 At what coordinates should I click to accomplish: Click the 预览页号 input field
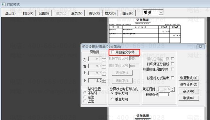(x=164, y=95)
